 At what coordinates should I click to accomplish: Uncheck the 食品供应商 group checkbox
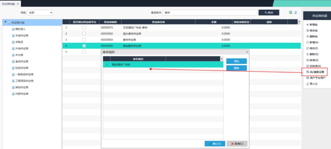(x=13, y=62)
